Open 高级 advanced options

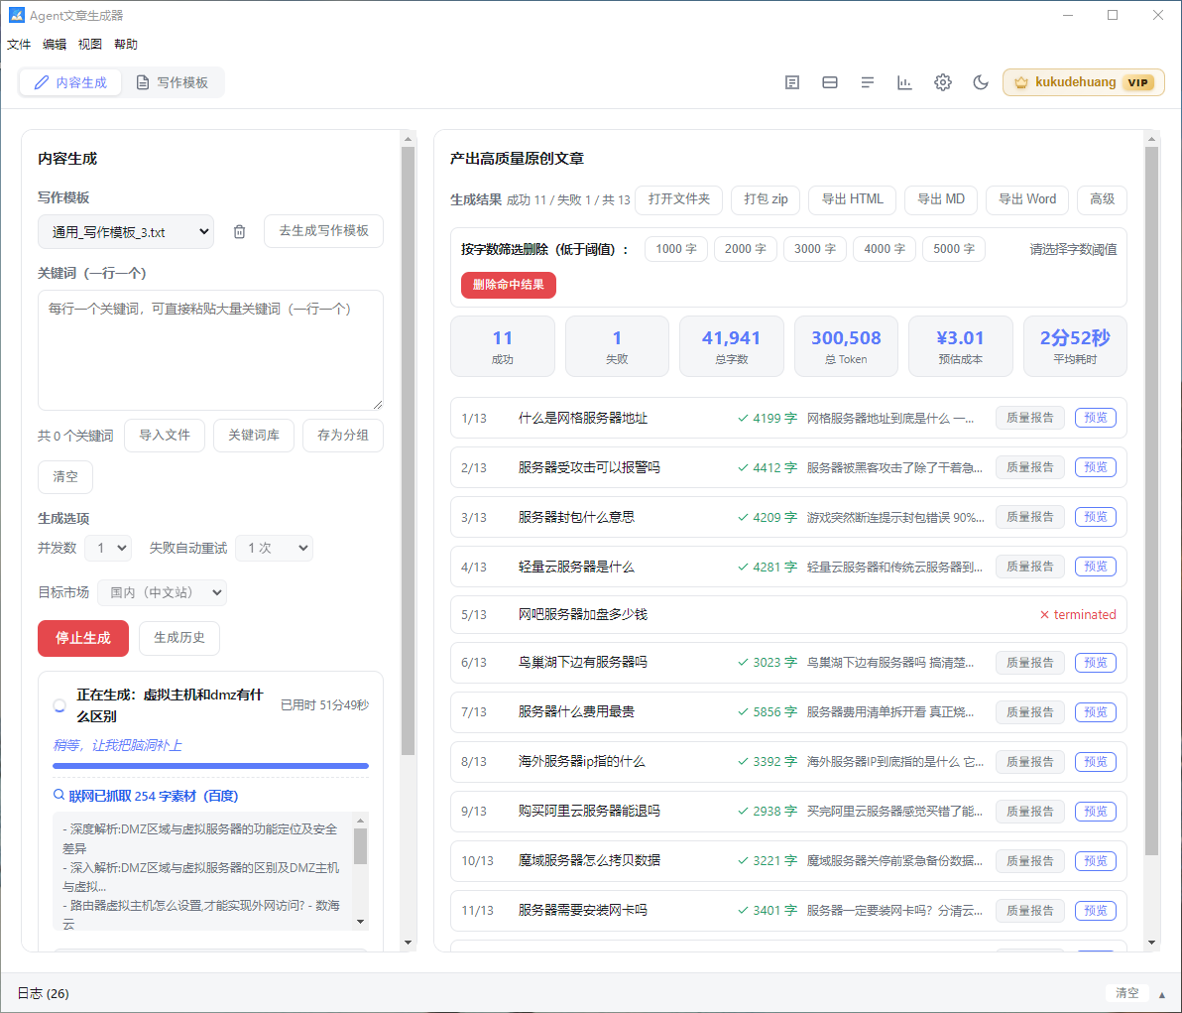(1102, 199)
